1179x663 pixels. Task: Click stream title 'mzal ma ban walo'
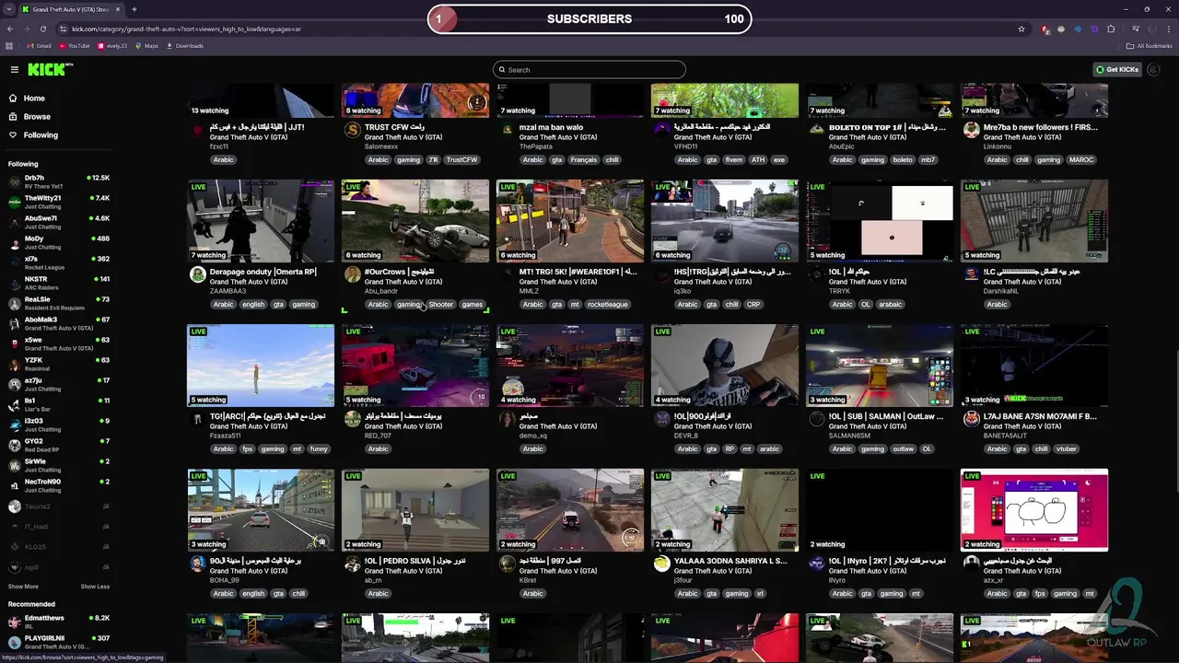coord(552,127)
